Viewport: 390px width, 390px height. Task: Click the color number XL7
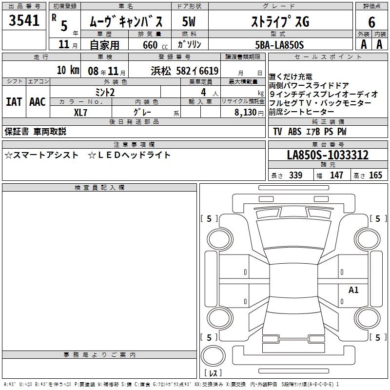coord(81,112)
